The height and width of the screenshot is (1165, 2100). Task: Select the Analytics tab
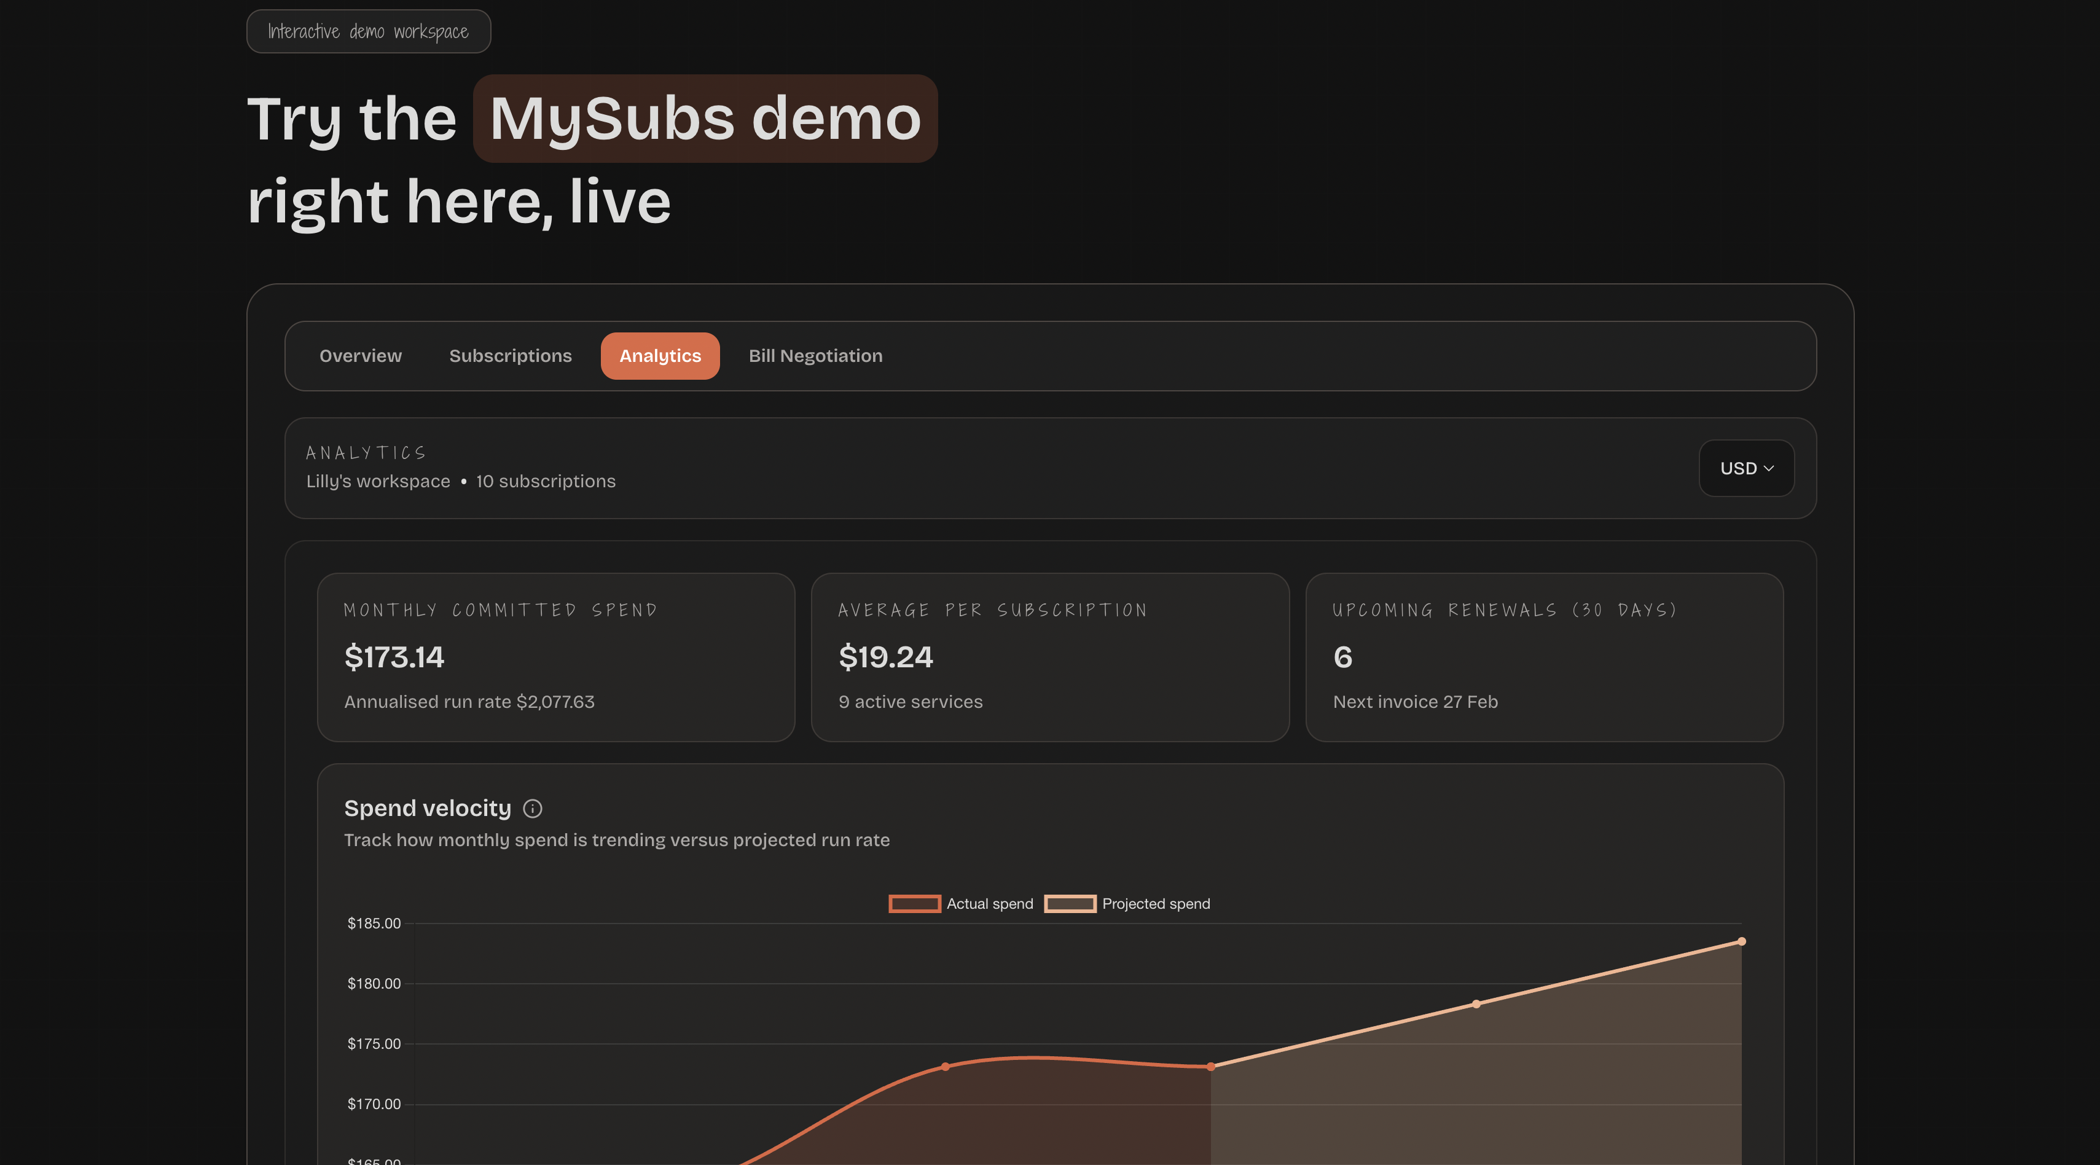659,355
